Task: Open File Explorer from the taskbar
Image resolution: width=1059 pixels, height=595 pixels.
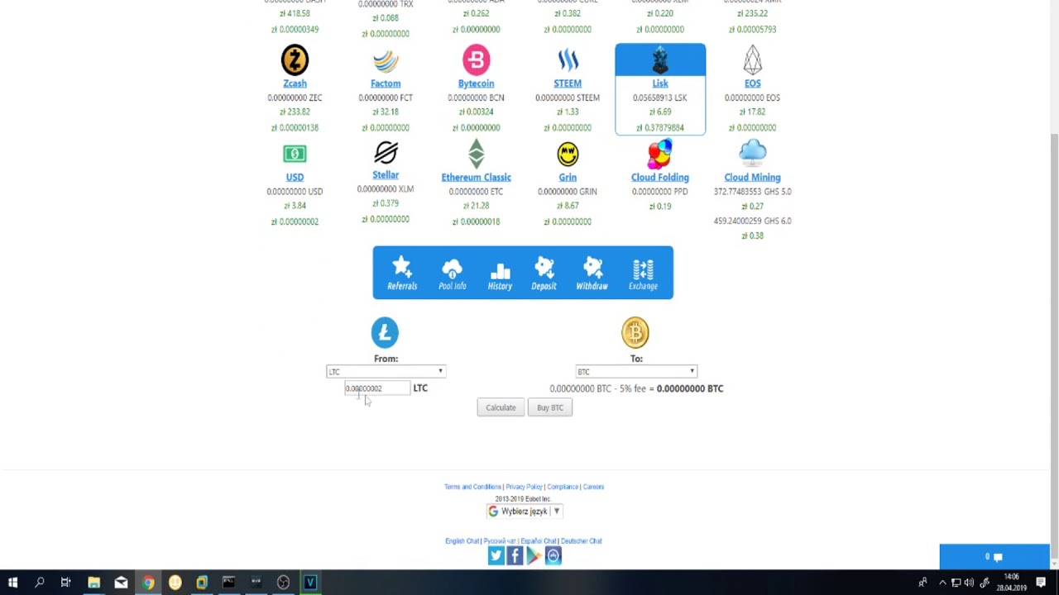Action: (x=93, y=583)
